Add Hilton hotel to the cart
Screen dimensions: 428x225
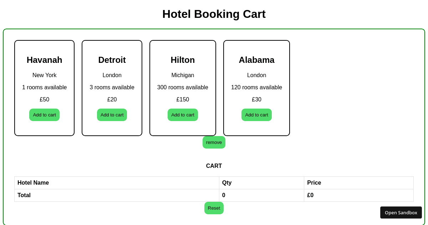(183, 115)
